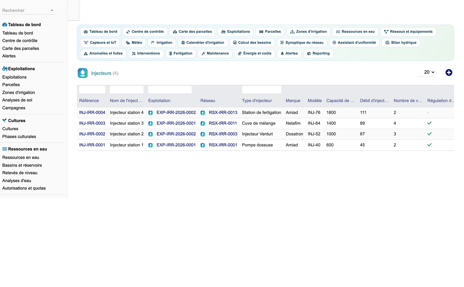The width and height of the screenshot is (464, 287).
Task: Open Reporting toolbar button
Action: click(318, 53)
